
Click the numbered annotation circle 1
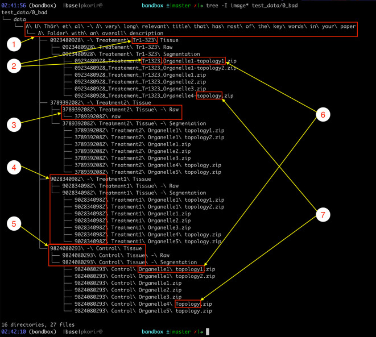click(14, 44)
